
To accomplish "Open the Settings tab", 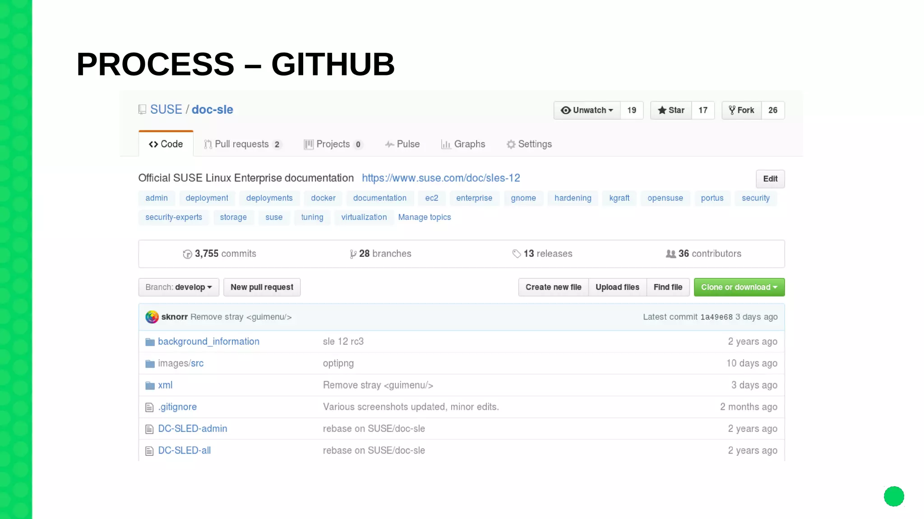I will point(529,144).
